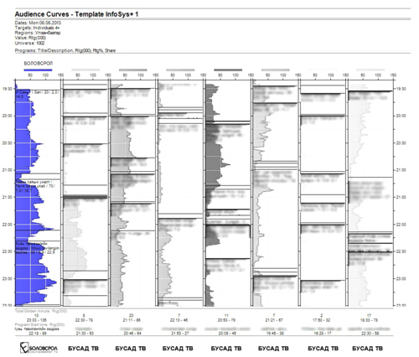Select the Dates: Mon 06.05.2013 line
Screen dimensions: 419x357
38,23
